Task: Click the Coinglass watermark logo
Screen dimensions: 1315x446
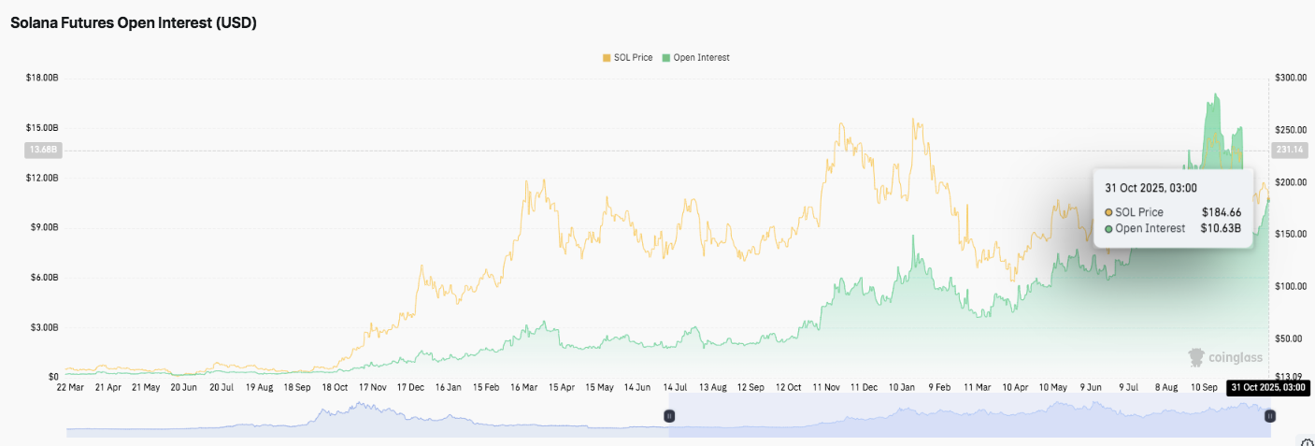Action: point(1225,357)
